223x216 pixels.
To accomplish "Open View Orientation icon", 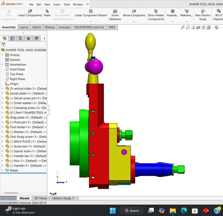I will pos(209,27).
